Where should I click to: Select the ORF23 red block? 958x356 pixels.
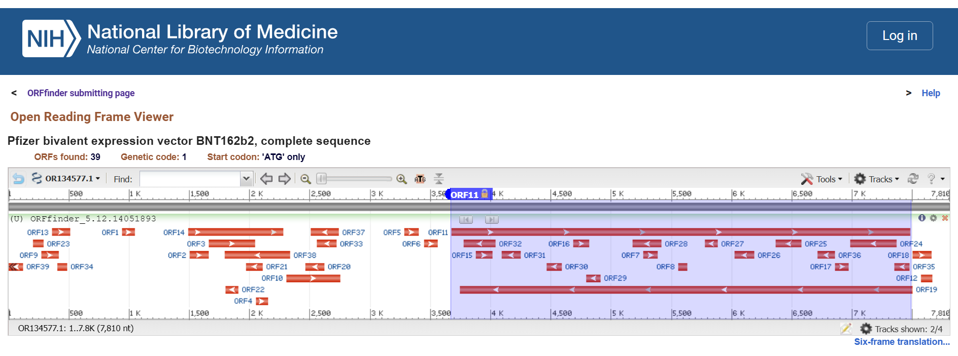click(38, 244)
